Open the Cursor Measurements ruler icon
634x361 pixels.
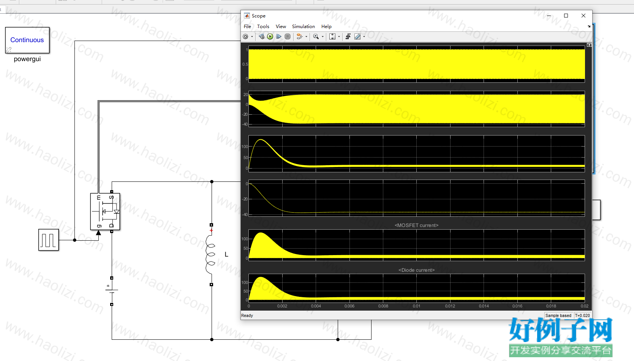(357, 36)
